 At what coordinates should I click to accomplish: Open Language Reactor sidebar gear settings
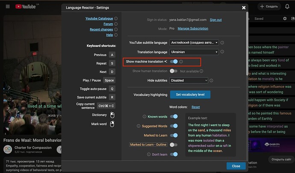[285, 18]
